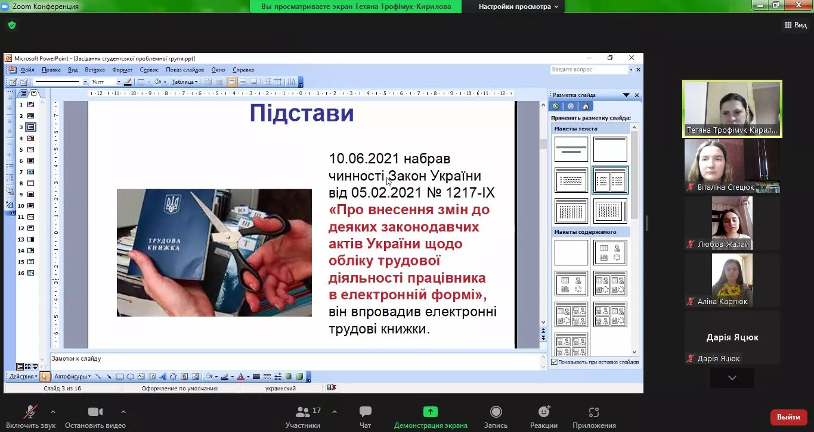This screenshot has height=432, width=814.
Task: Toggle 'Показывать при вставке слайдов' checkbox
Action: [x=554, y=362]
